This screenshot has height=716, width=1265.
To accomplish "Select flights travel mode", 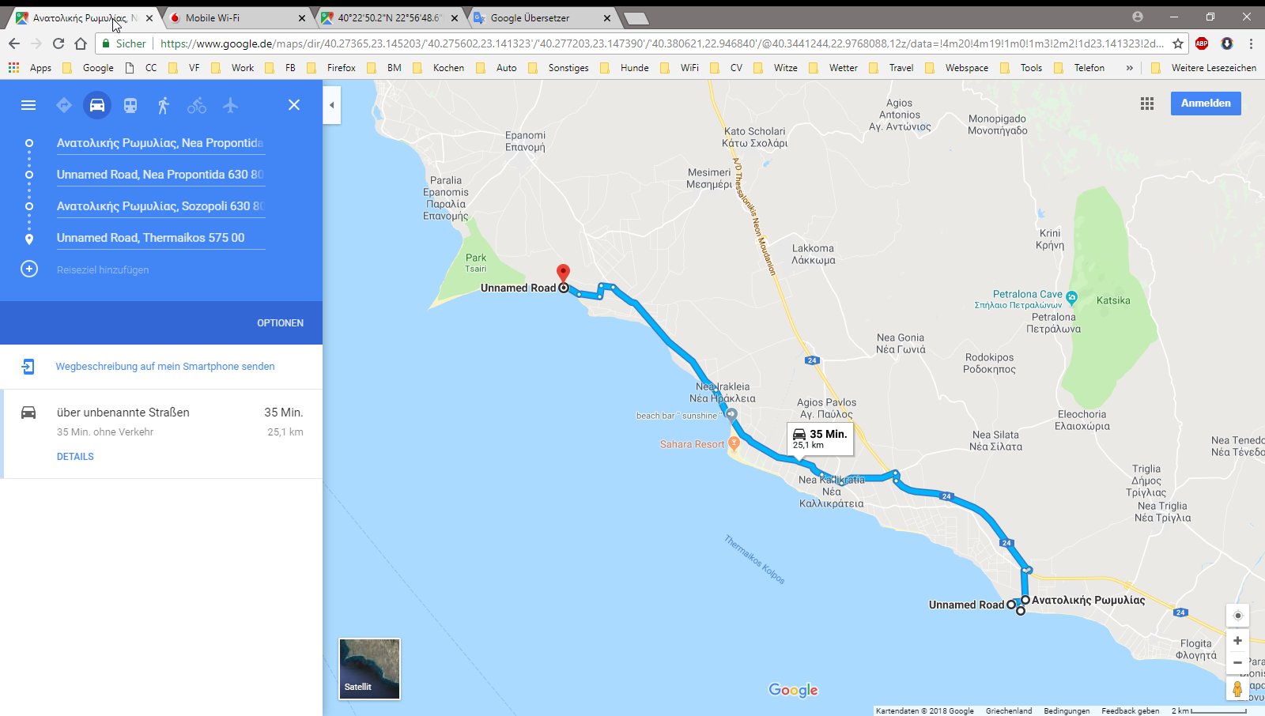I will 230,105.
